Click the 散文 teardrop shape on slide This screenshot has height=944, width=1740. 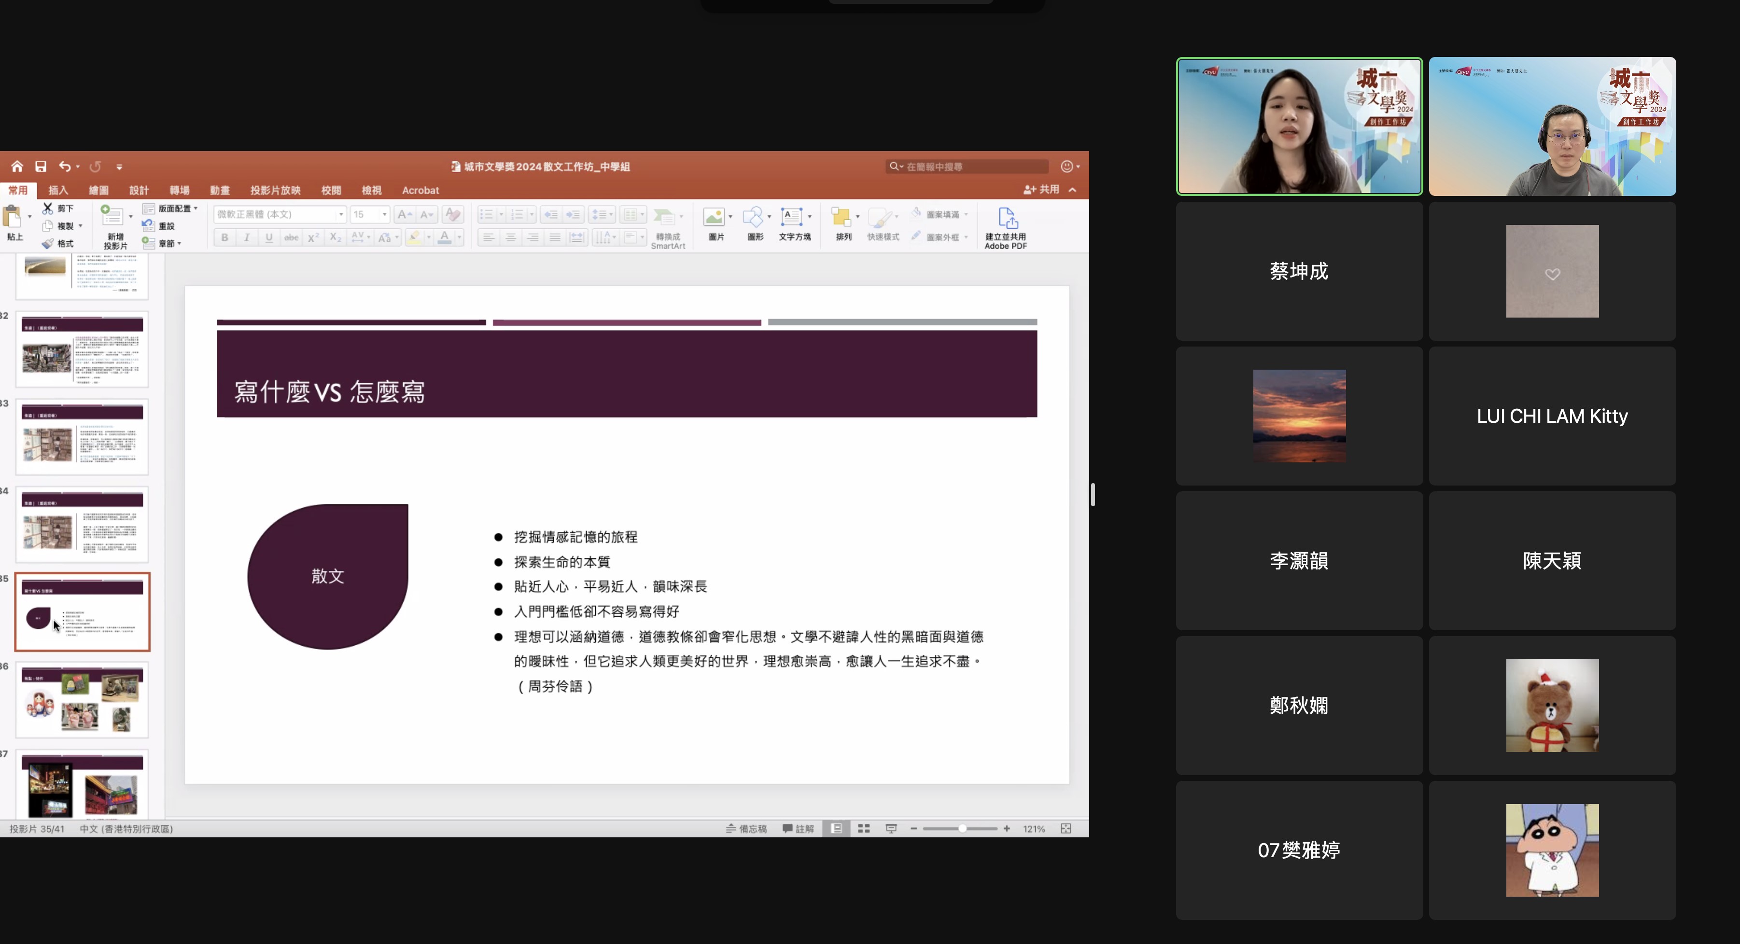pos(328,576)
